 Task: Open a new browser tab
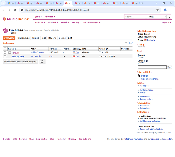click(142, 3)
